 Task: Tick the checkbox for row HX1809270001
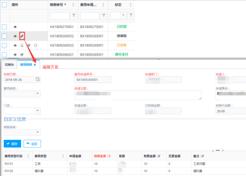pos(4,27)
